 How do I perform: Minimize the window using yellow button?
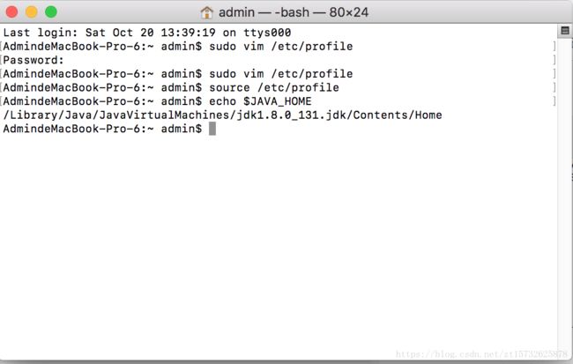pyautogui.click(x=32, y=12)
